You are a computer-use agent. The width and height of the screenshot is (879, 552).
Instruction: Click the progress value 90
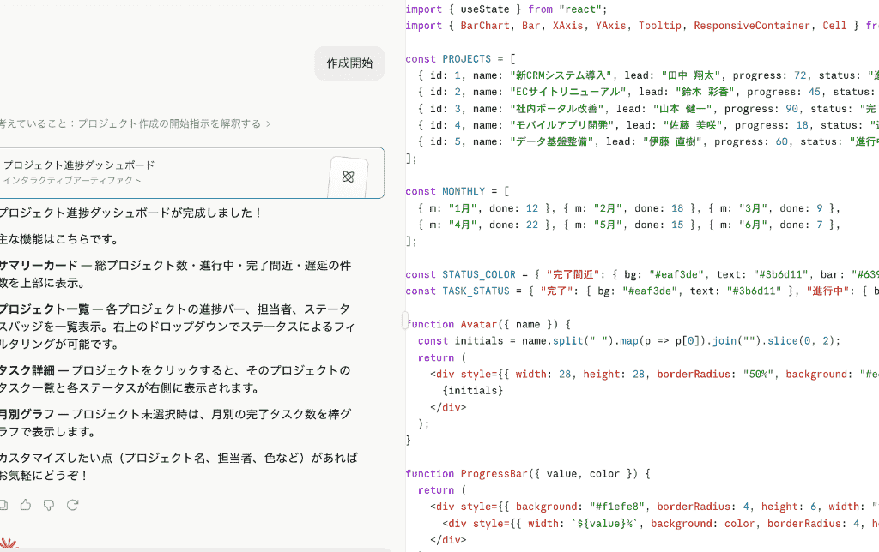[x=791, y=109]
